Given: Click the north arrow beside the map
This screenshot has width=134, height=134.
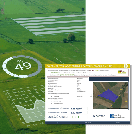Looking at the screenshot, I should [x=91, y=96].
